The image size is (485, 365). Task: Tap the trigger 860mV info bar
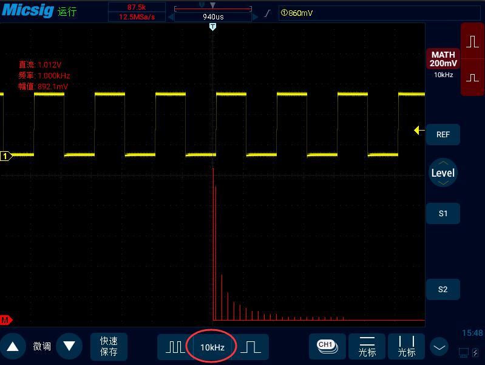pyautogui.click(x=379, y=13)
